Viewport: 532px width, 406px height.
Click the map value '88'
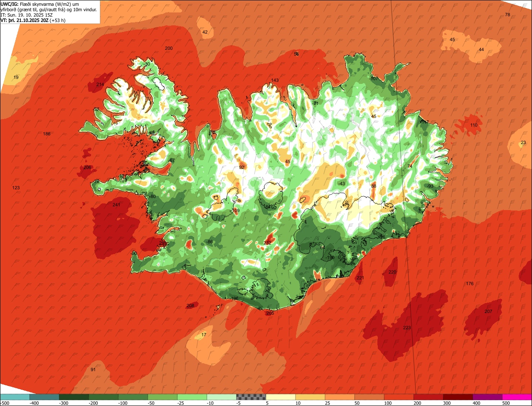(374, 186)
